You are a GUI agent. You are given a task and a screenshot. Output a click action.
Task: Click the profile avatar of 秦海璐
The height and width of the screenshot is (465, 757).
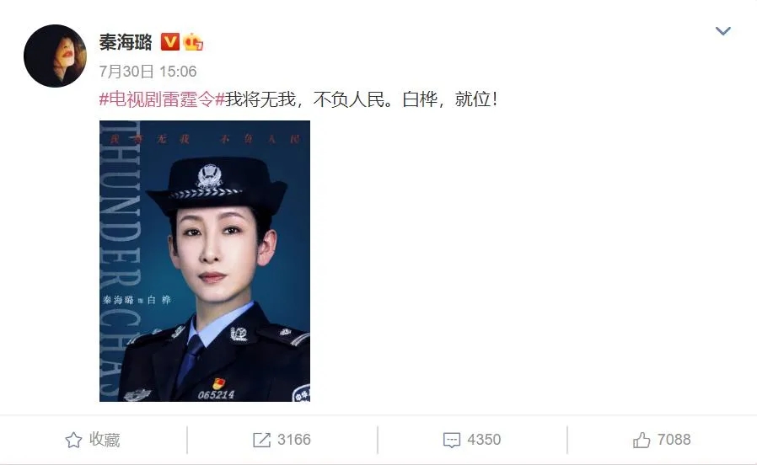coord(55,56)
